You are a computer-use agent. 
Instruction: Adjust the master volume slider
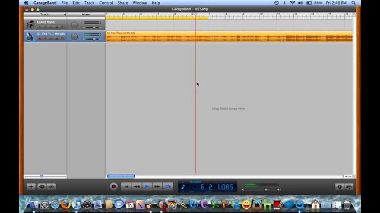pos(266,190)
